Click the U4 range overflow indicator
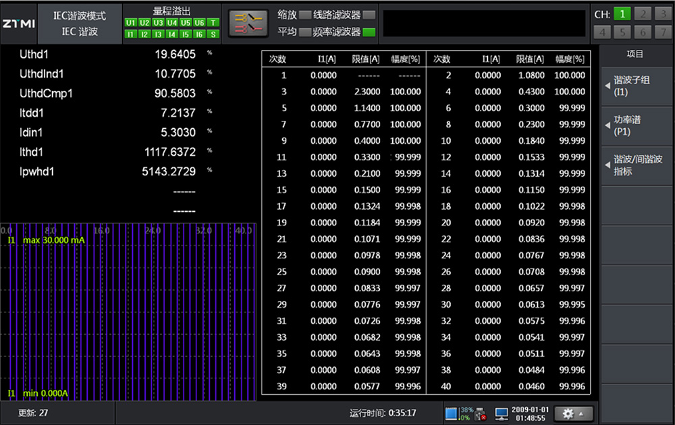The image size is (675, 425). pos(171,23)
